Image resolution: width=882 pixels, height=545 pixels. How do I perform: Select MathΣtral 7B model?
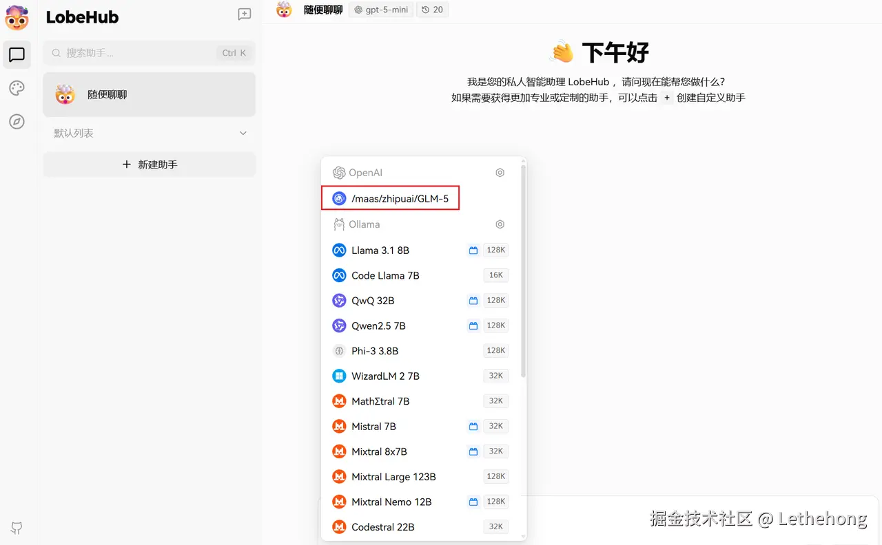(420, 401)
